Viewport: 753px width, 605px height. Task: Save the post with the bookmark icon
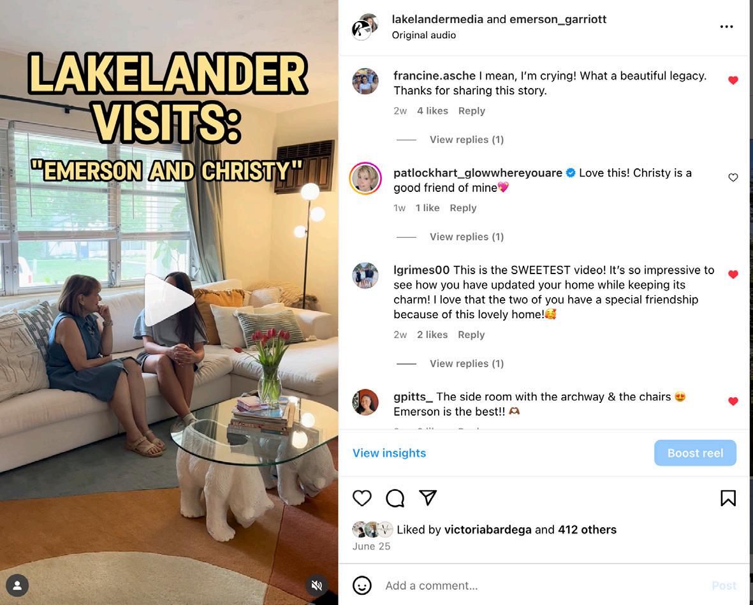728,498
